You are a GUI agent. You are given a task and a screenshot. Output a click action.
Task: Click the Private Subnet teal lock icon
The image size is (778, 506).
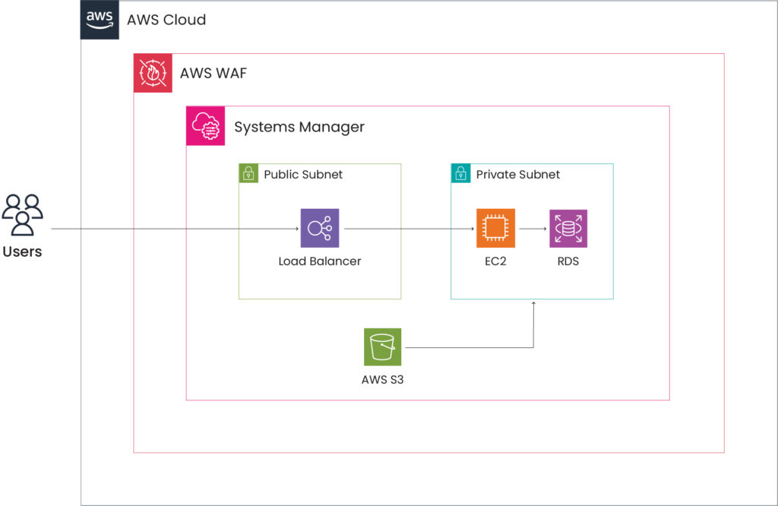[x=460, y=174]
